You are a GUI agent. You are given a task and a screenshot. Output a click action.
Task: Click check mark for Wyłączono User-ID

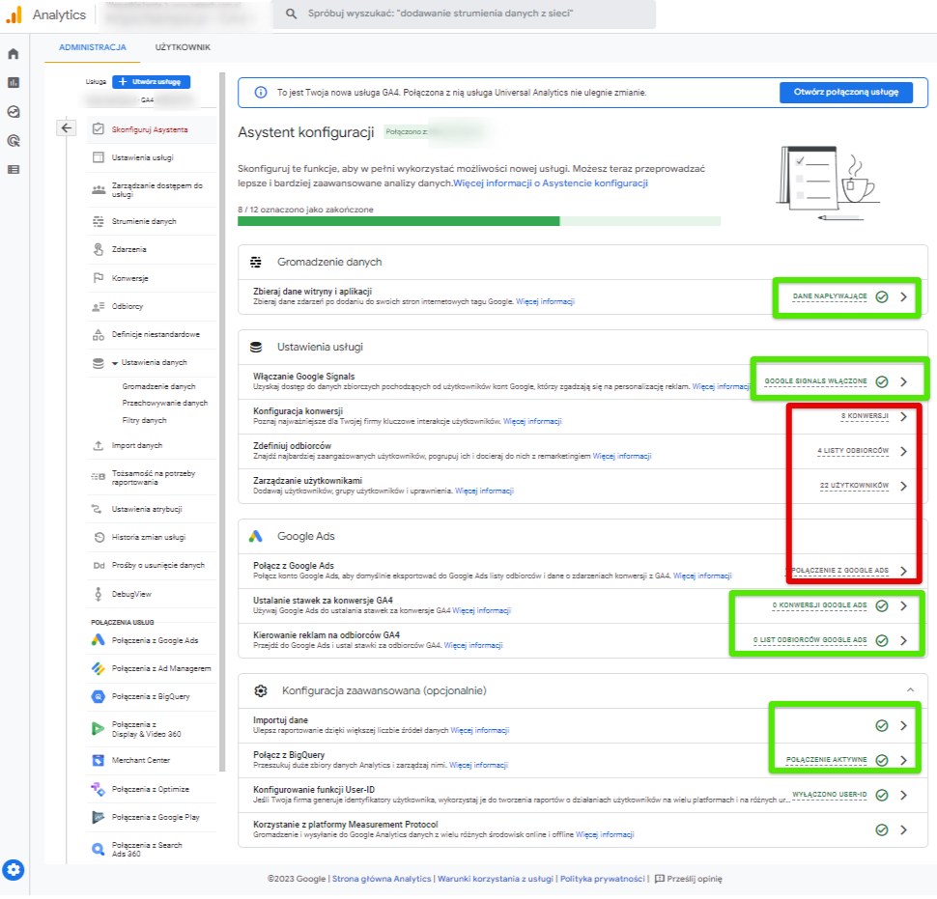pyautogui.click(x=883, y=797)
